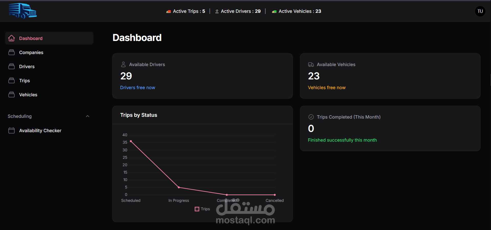Click the Active Trips truck icon
The image size is (491, 230).
click(169, 12)
